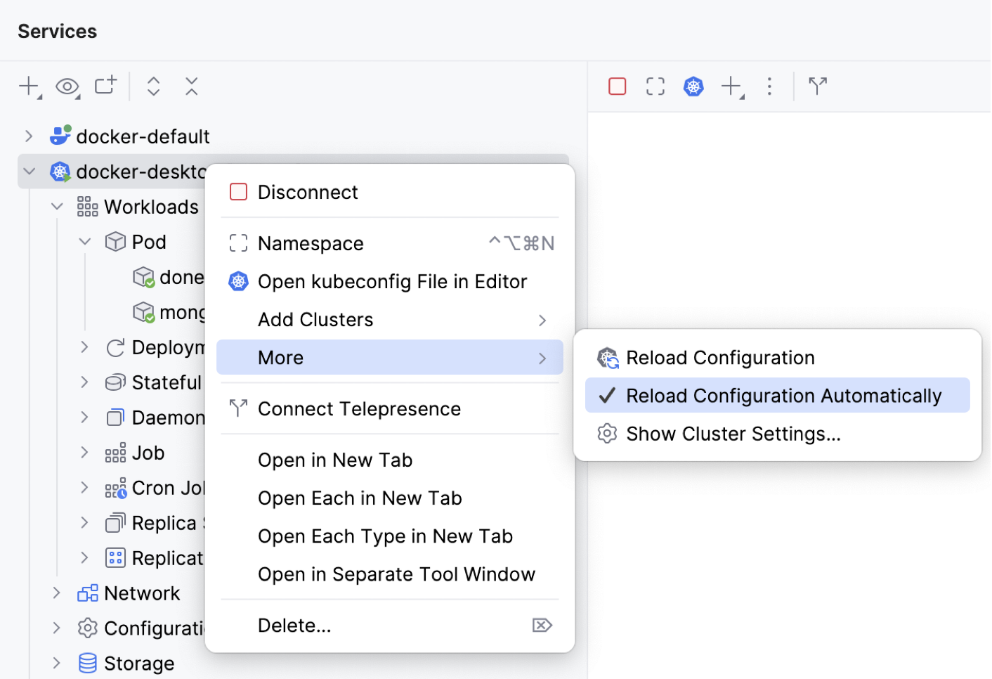Click Show Cluster Settings in the submenu
This screenshot has height=679, width=992.
point(733,433)
